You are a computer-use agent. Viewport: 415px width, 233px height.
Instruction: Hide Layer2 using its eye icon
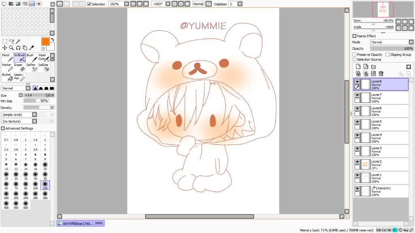[357, 162]
